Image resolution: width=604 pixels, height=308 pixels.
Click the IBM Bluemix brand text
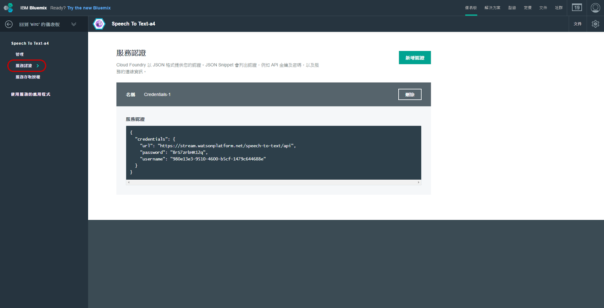pos(34,8)
